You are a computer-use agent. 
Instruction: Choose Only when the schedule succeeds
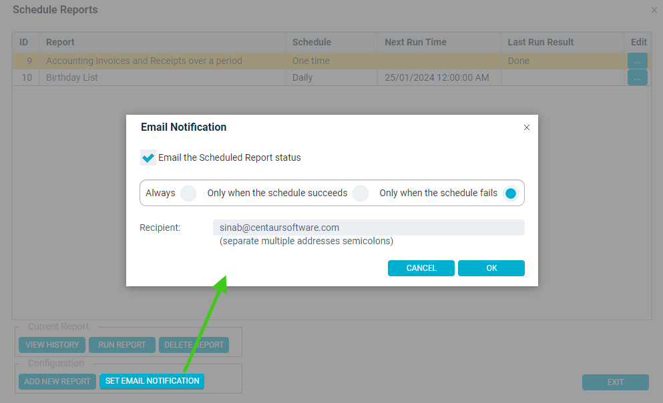click(x=361, y=193)
